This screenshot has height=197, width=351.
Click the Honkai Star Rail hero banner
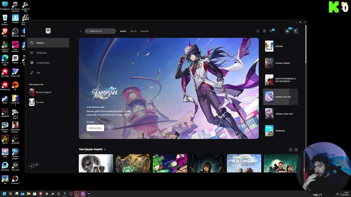[x=169, y=88]
